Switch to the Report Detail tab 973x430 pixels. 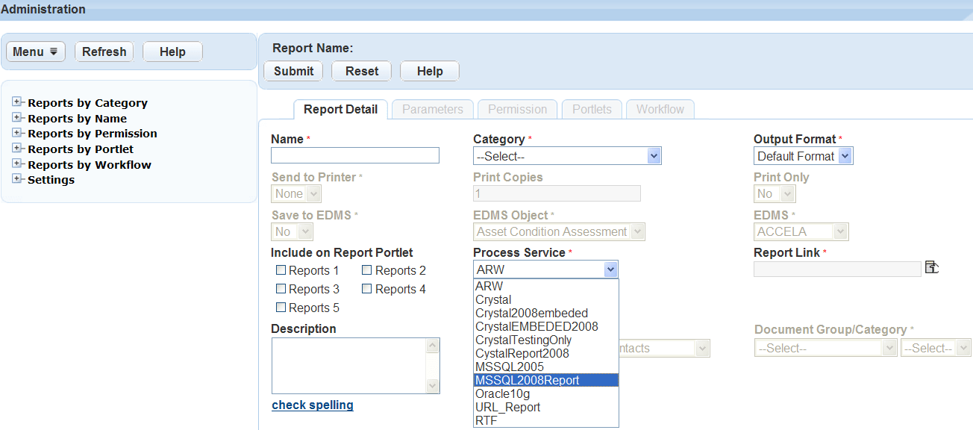click(340, 109)
